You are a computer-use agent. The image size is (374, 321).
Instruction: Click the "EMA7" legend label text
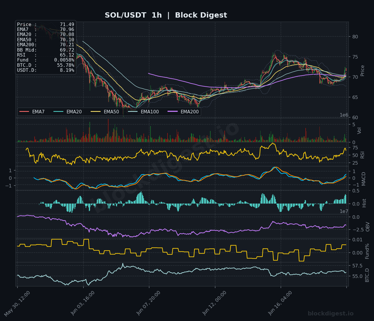click(38, 112)
